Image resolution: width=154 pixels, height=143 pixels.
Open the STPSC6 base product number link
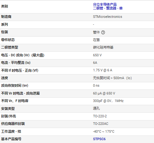tap(99, 139)
